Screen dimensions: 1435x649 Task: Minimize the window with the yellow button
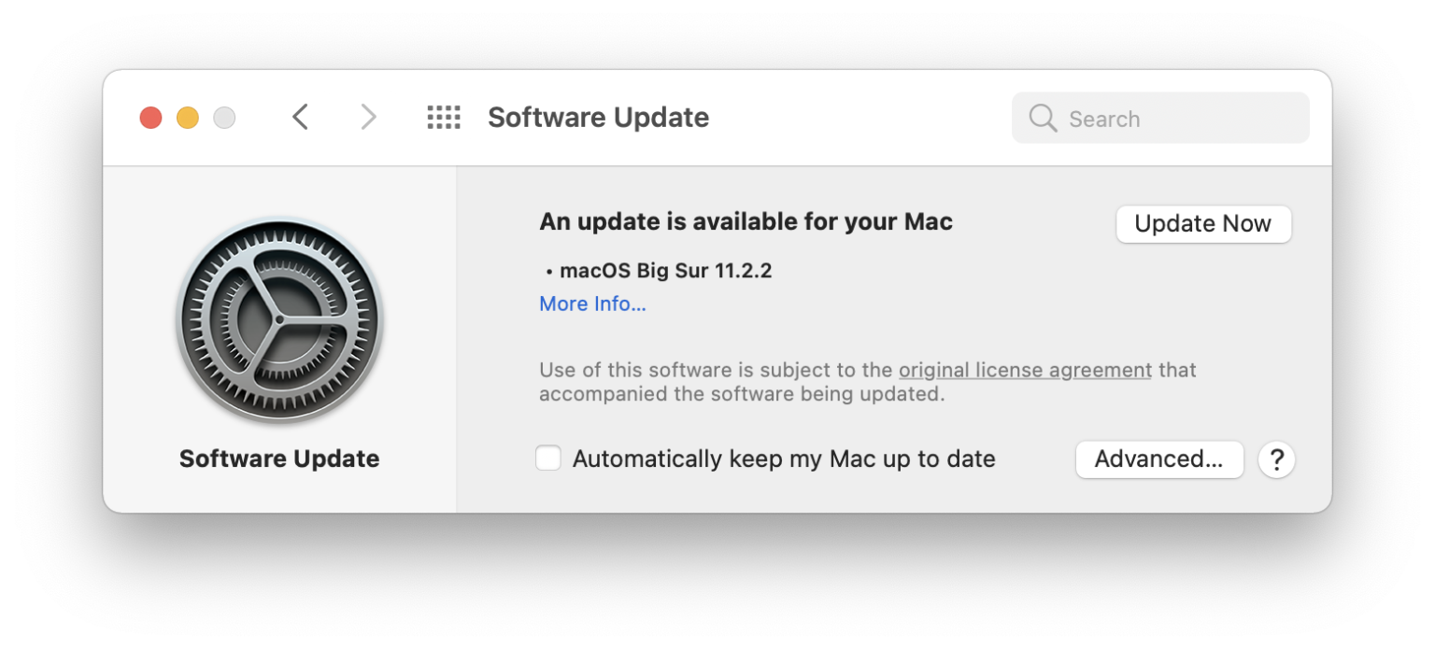[x=187, y=117]
